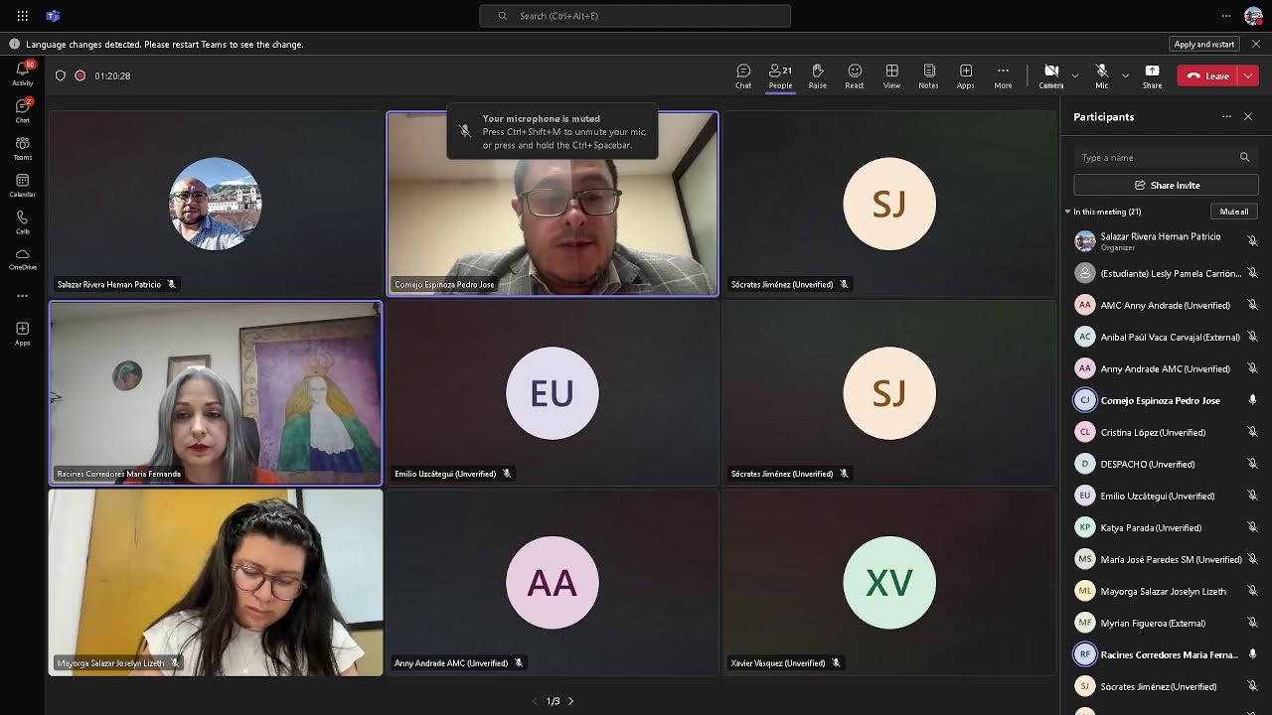Collapse the In this meeting list
Screen dimensions: 1272x715
[1068, 212]
